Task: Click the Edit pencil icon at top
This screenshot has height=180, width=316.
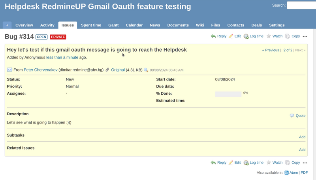Action: tap(231, 36)
